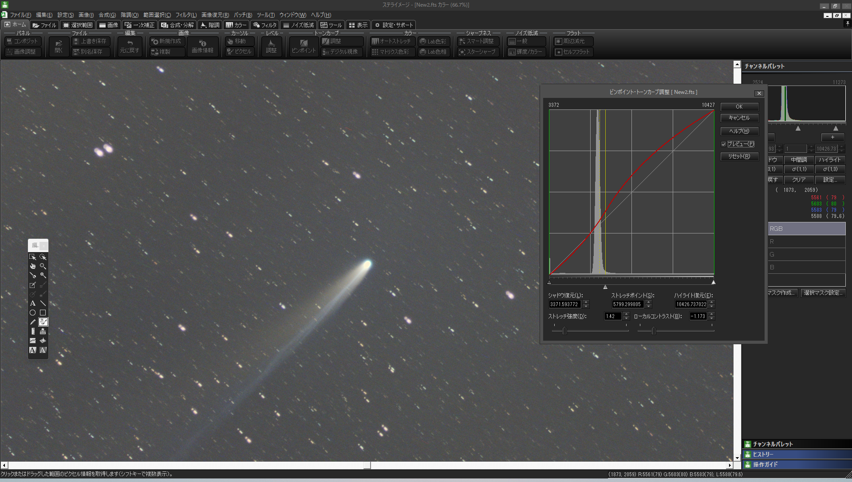
Task: Switch to the ノイズ低減 ribbon tab
Action: [x=299, y=25]
